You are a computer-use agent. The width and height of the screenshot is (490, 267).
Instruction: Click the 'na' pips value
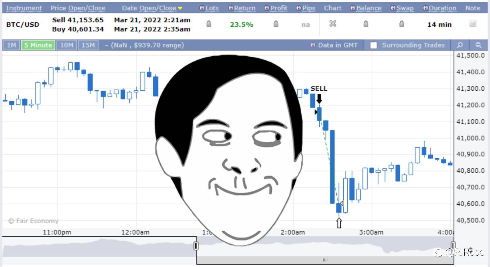tap(306, 25)
